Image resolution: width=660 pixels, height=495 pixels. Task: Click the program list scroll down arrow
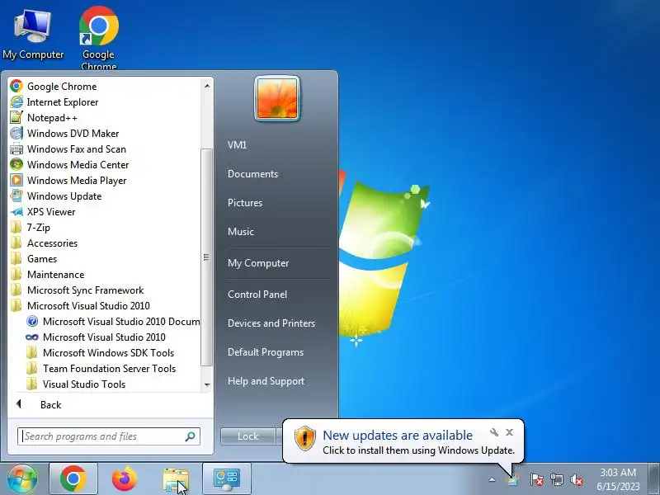207,384
